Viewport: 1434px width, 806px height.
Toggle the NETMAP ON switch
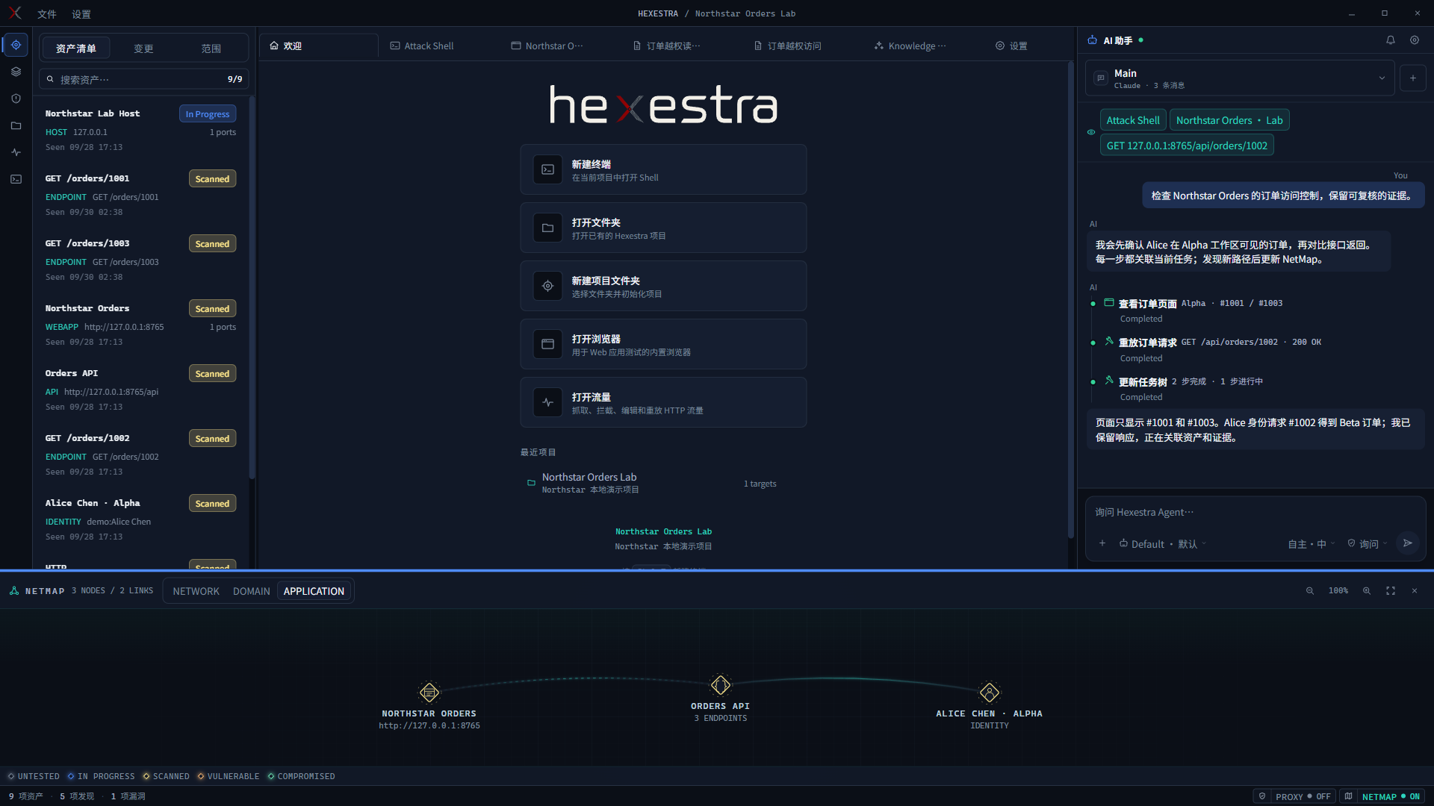click(1391, 796)
